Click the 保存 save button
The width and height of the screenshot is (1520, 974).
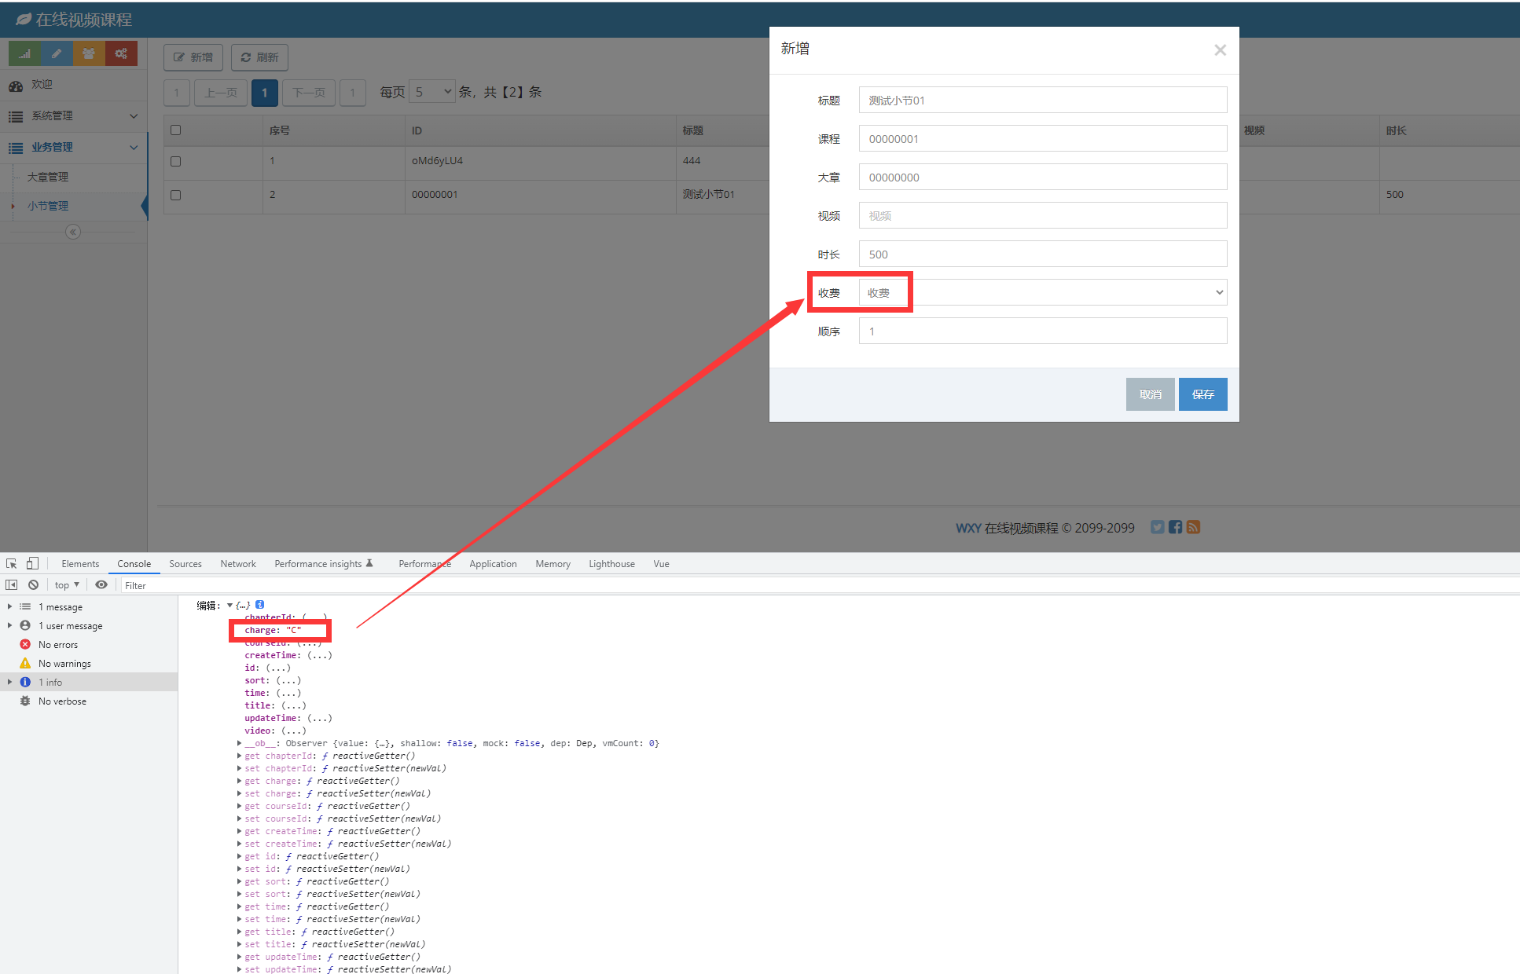1202,394
